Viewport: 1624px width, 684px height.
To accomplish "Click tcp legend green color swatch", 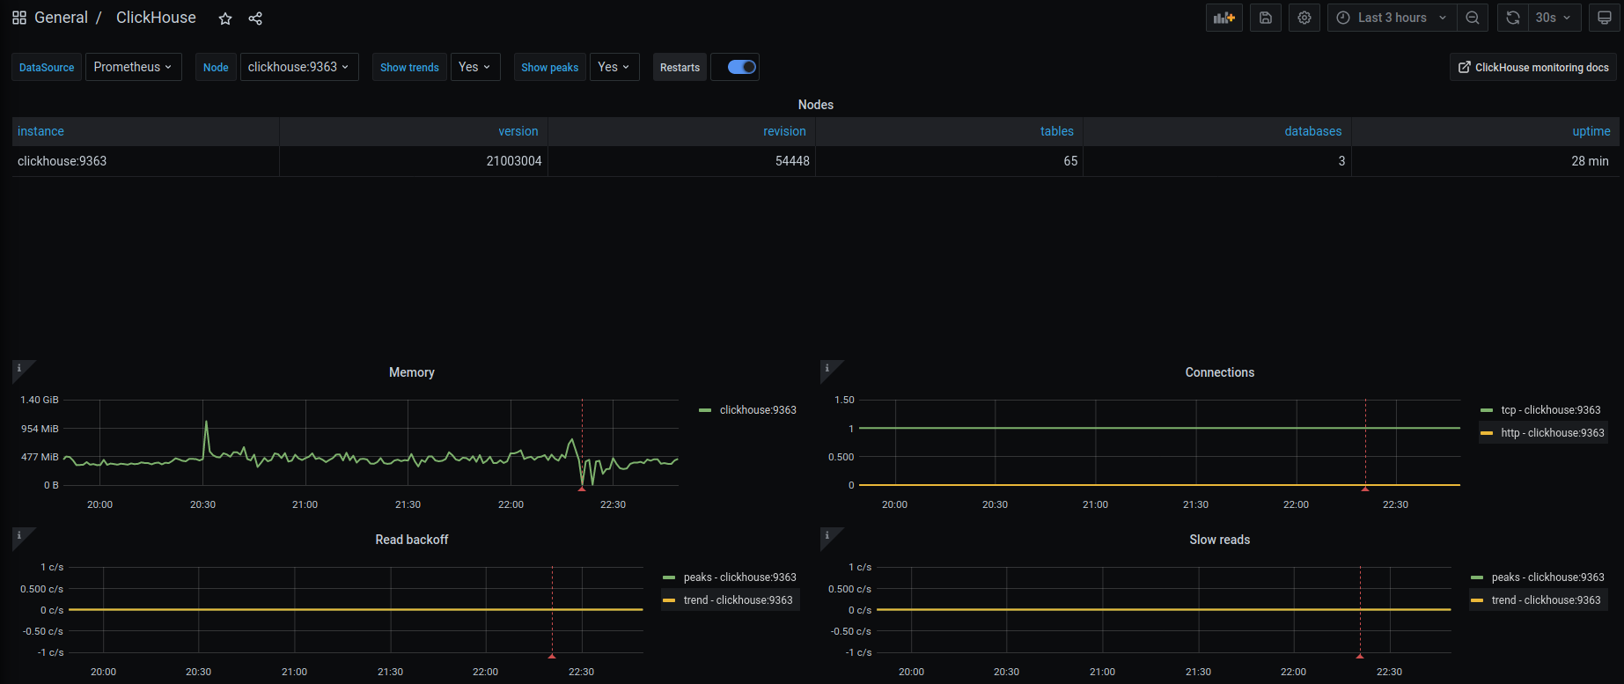I will point(1487,410).
